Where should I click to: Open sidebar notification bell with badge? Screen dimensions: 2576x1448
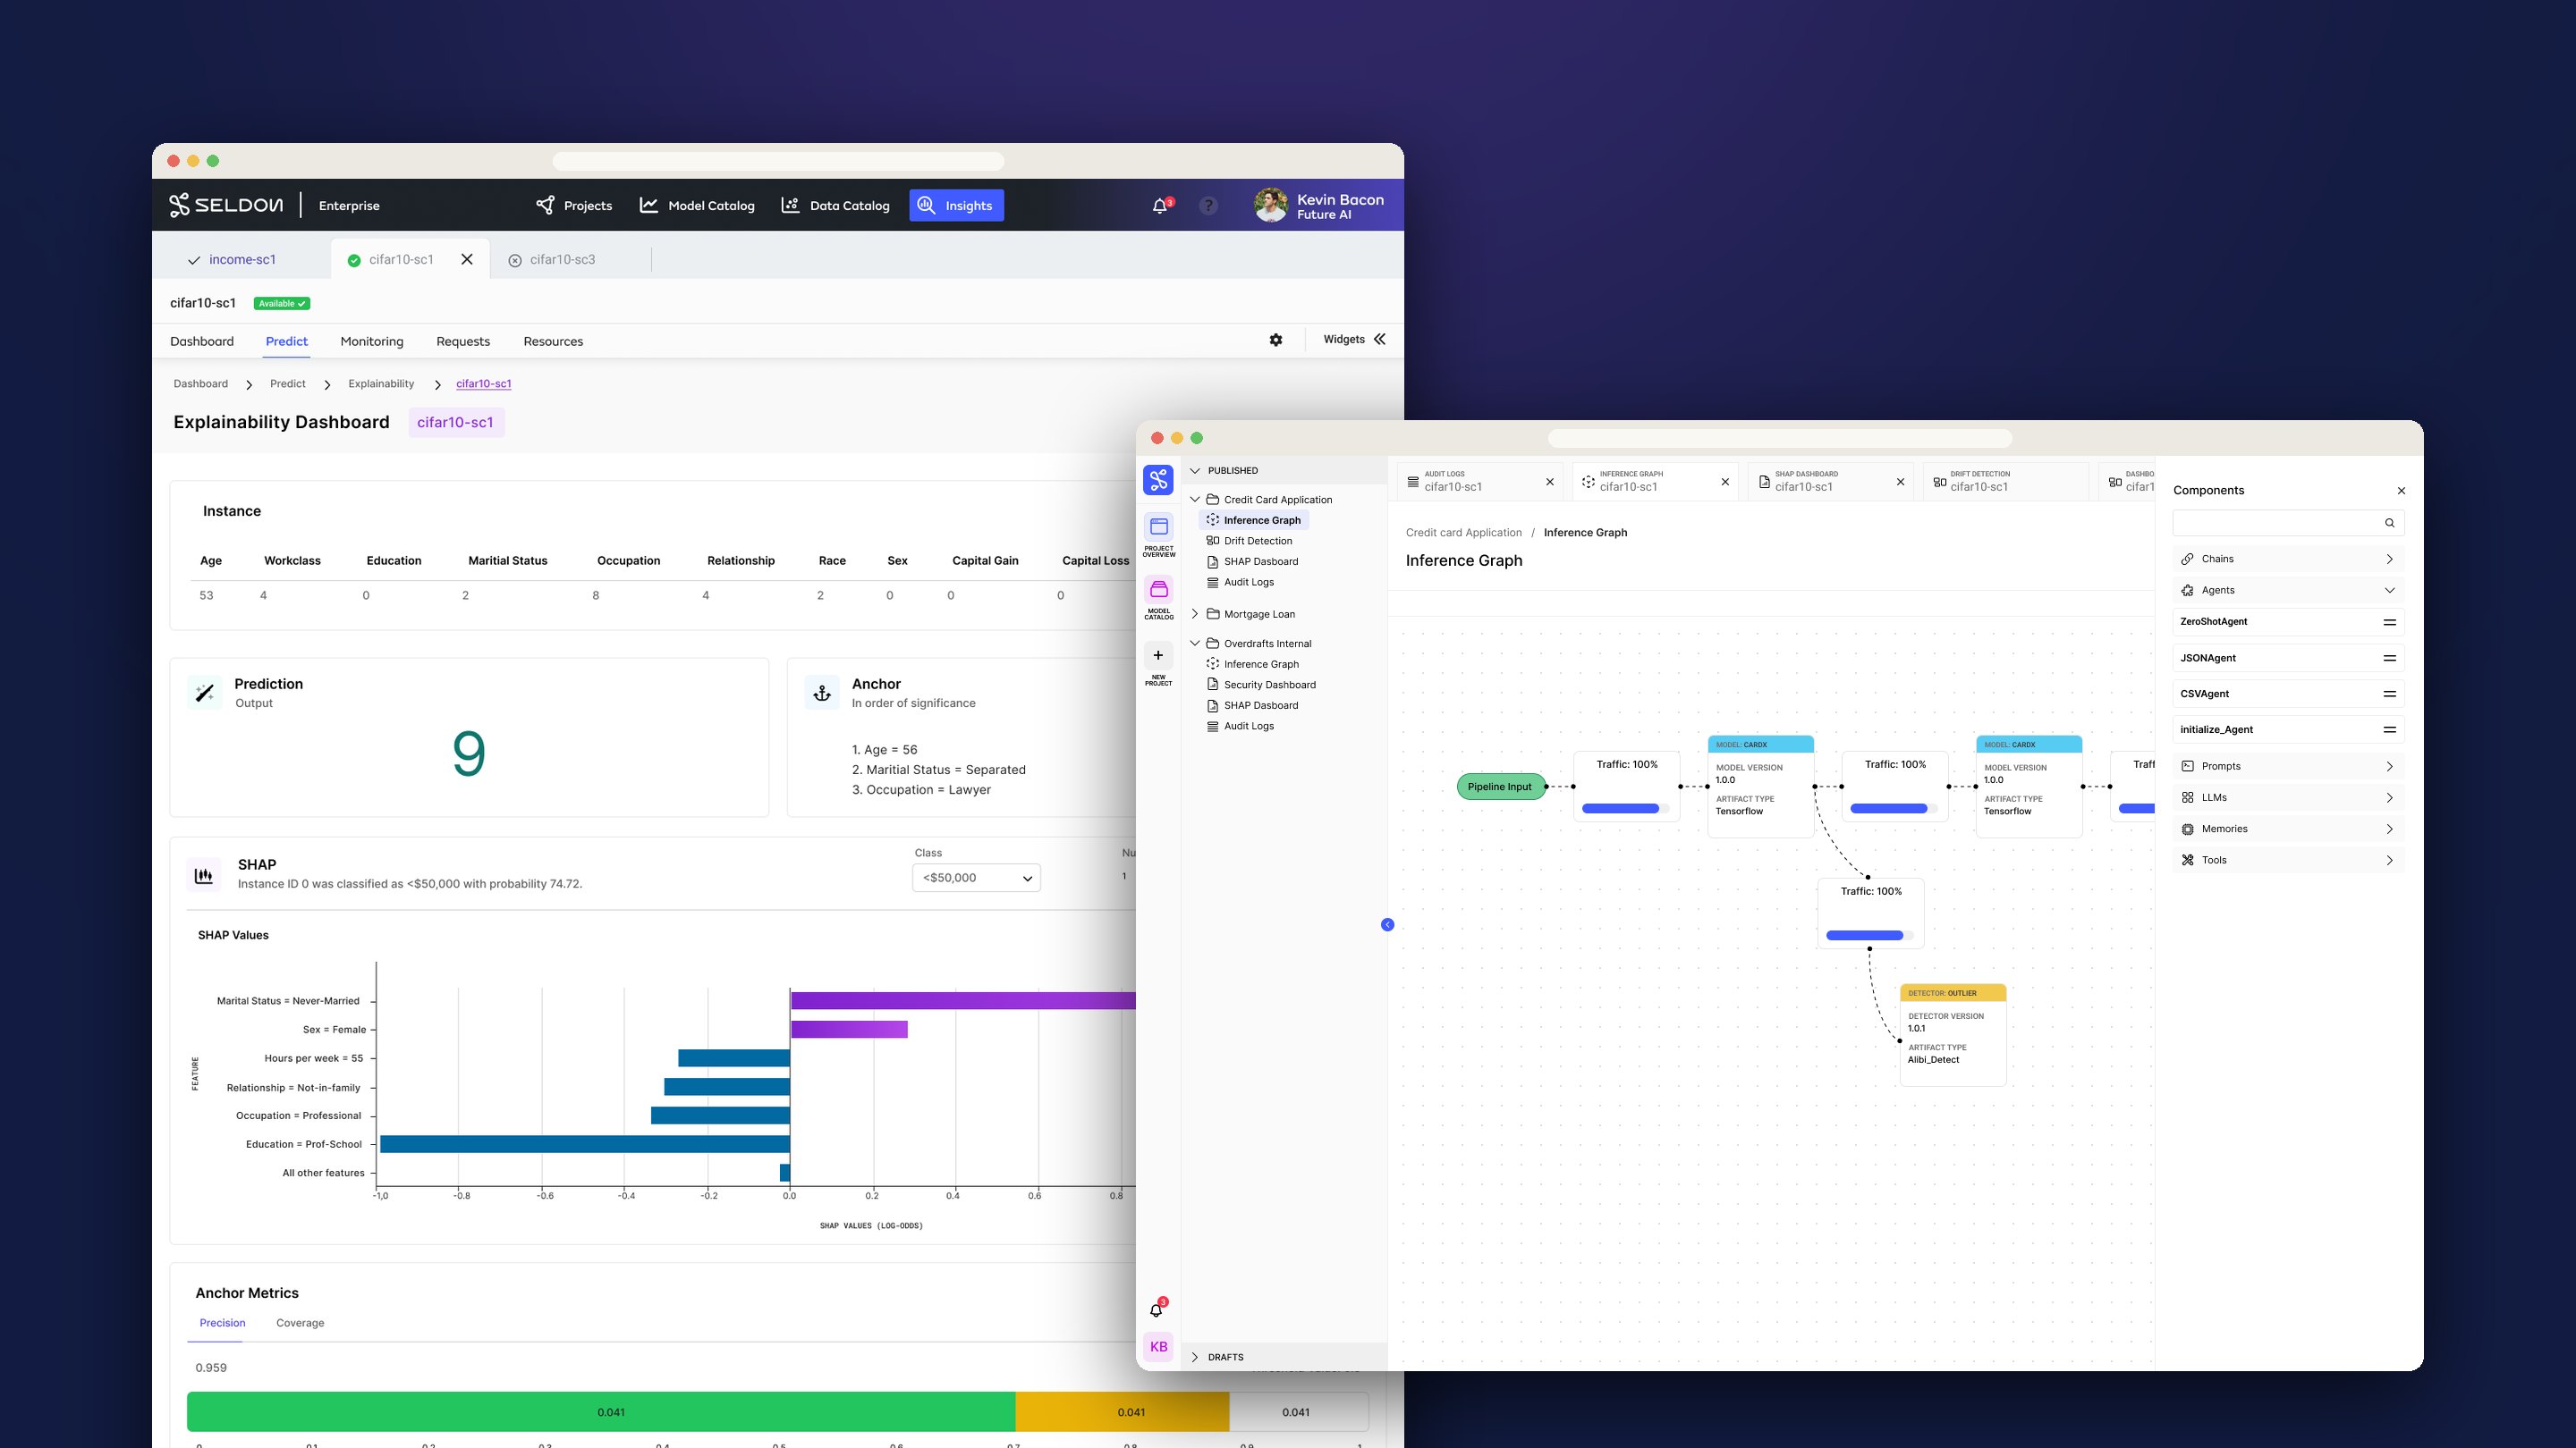1157,1309
